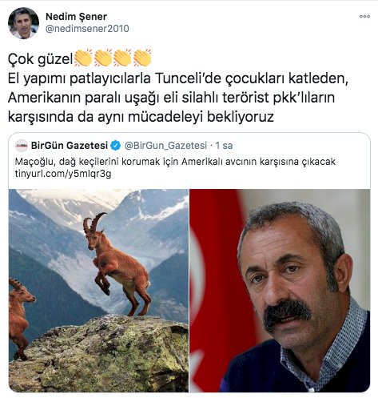Click the BirGün Gazetesi small avatar logo
378x398 pixels.
22,146
